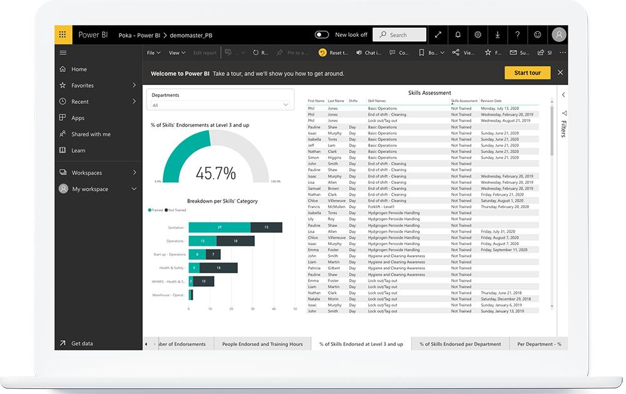
Task: Click Favorite star in toolbar
Action: click(x=488, y=53)
